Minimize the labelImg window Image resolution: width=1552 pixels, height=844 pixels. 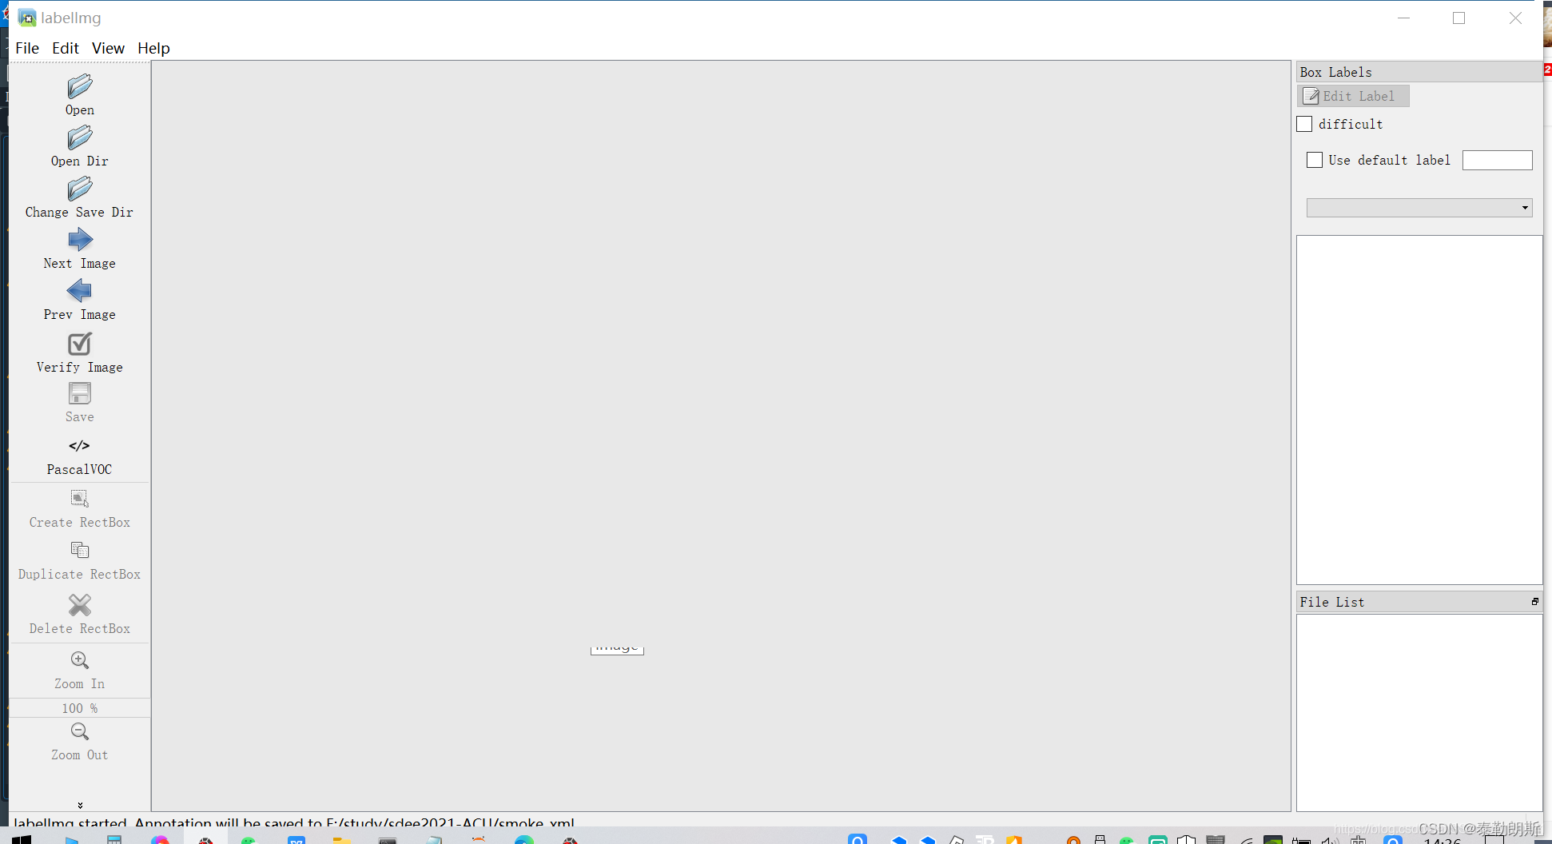coord(1403,18)
